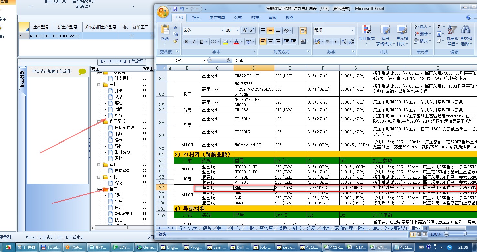Viewport: 477px width, 252px height.
Task: Click the formula bar showing 85N
Action: coord(355,60)
